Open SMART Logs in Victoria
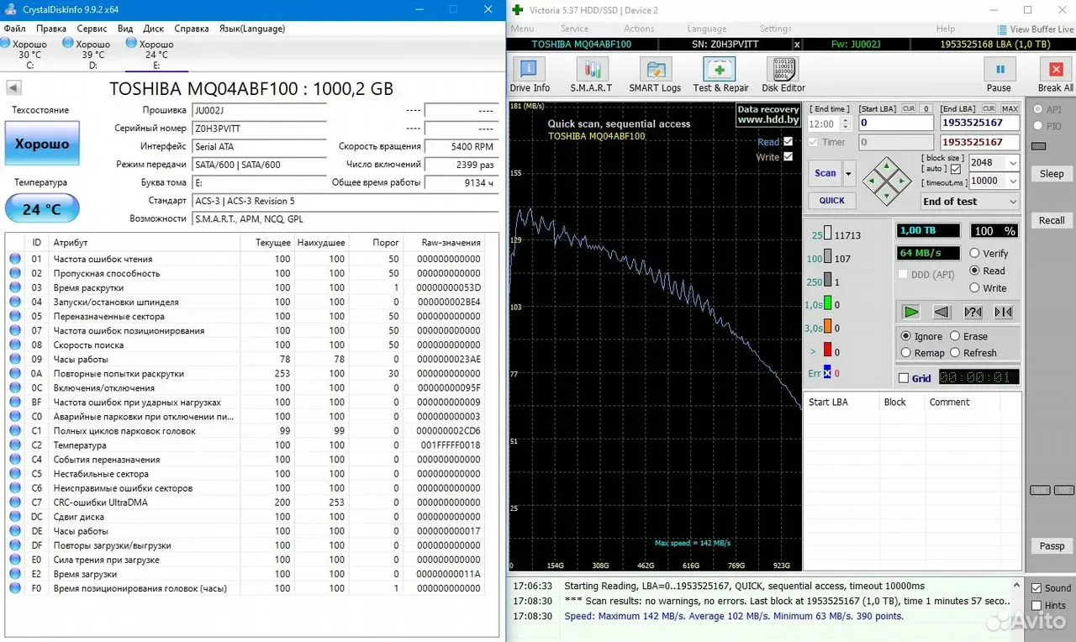This screenshot has width=1076, height=642. coord(655,75)
